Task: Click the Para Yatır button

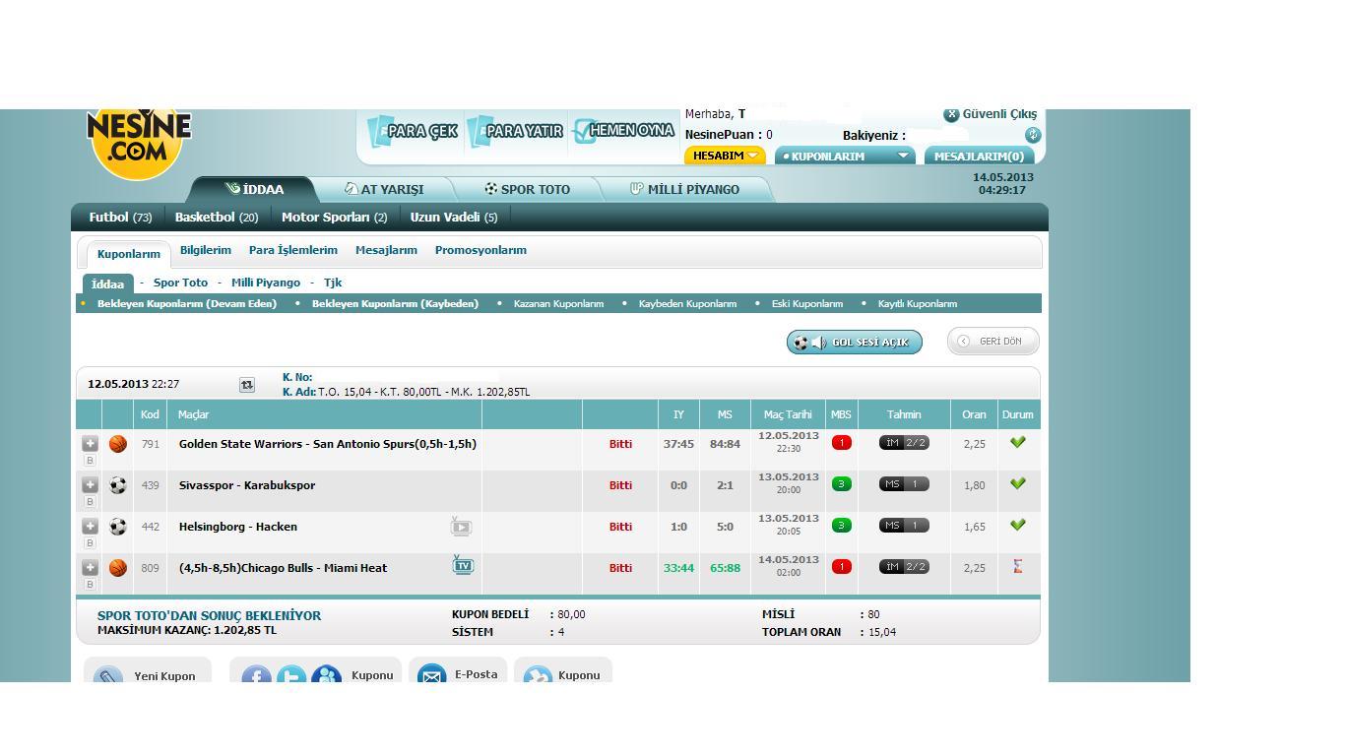Action: (x=516, y=131)
